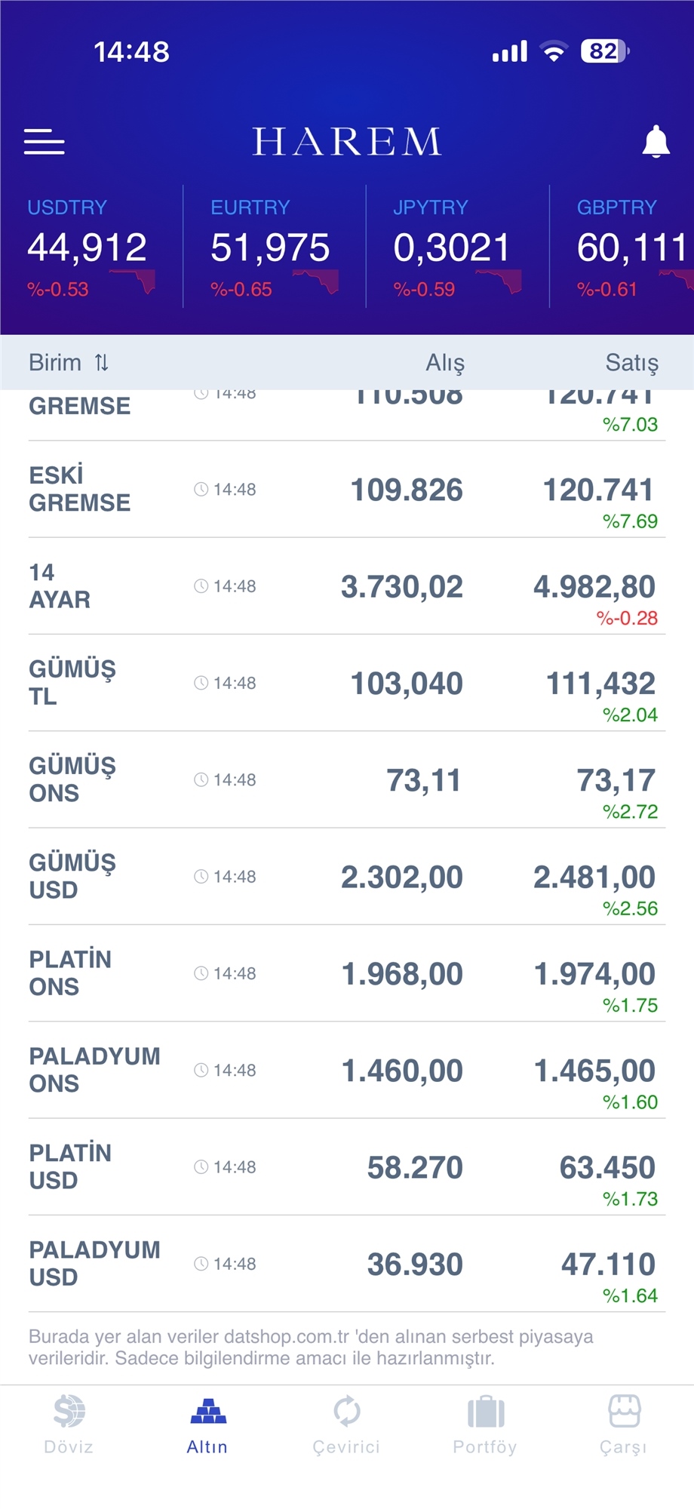Tap the EURTRY mini trend chart
The image size is (694, 1509).
coord(318,282)
